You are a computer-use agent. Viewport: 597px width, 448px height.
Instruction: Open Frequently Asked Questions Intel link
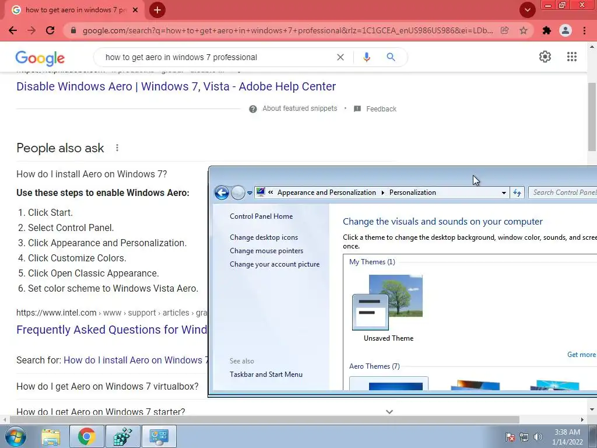pyautogui.click(x=111, y=330)
